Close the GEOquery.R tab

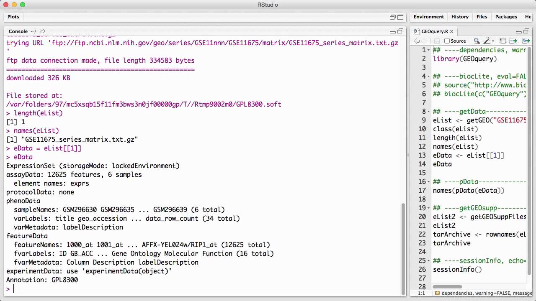[x=451, y=31]
